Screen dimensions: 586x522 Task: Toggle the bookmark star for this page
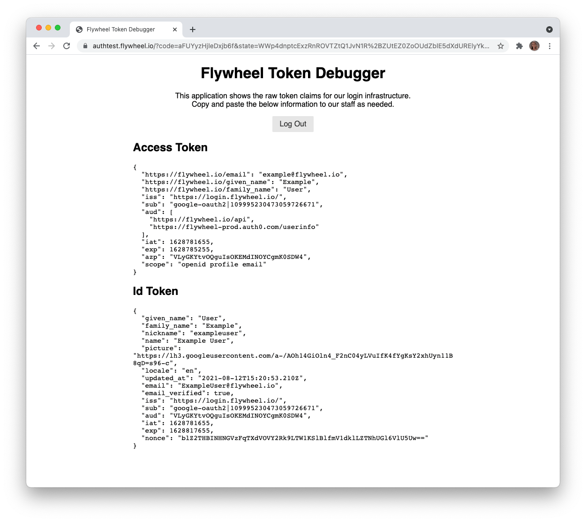click(x=501, y=46)
